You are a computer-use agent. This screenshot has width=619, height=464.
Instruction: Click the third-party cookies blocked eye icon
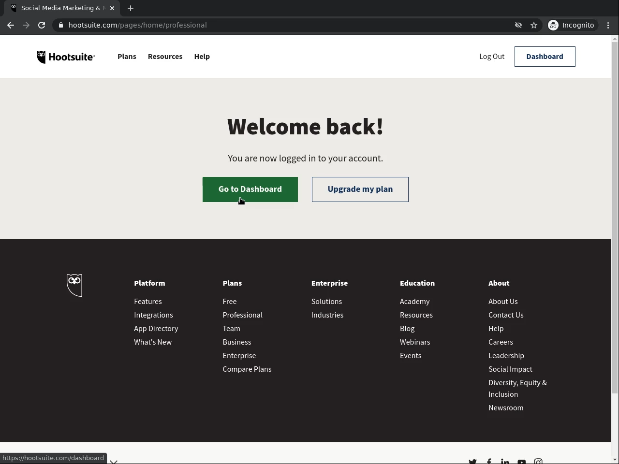point(518,25)
